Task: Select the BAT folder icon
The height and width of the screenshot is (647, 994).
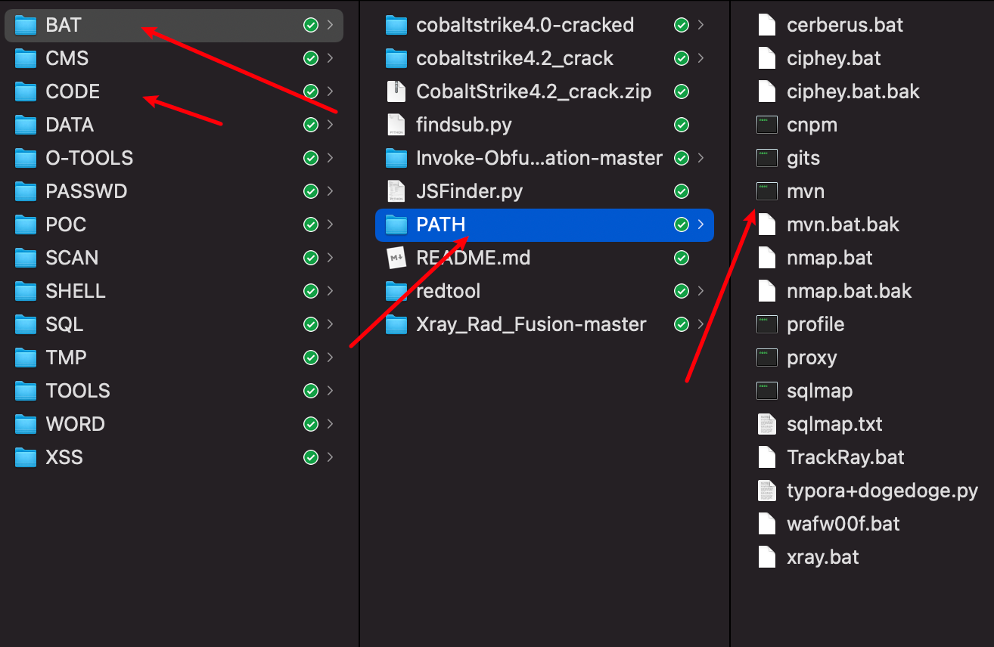Action: tap(26, 26)
